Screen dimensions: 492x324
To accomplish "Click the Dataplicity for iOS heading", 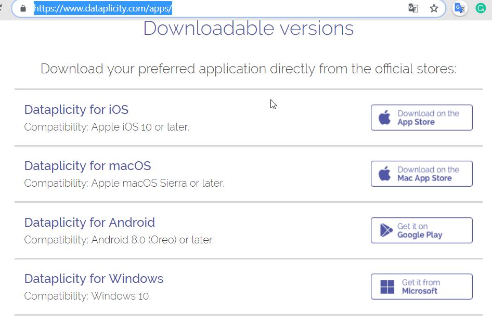I will coord(76,110).
